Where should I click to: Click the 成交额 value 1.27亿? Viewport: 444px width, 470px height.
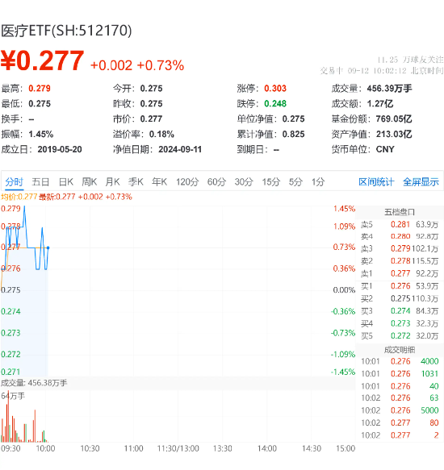pyautogui.click(x=380, y=104)
